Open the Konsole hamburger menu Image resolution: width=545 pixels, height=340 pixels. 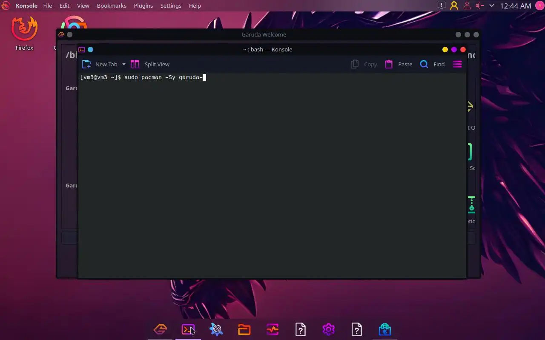click(x=457, y=64)
